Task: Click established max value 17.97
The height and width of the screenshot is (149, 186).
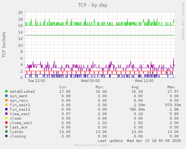Action: (x=173, y=92)
